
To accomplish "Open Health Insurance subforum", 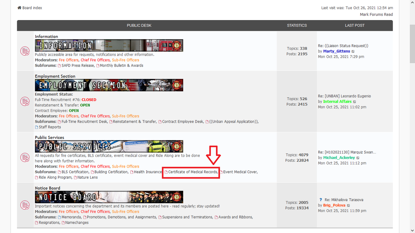I will pos(148,172).
